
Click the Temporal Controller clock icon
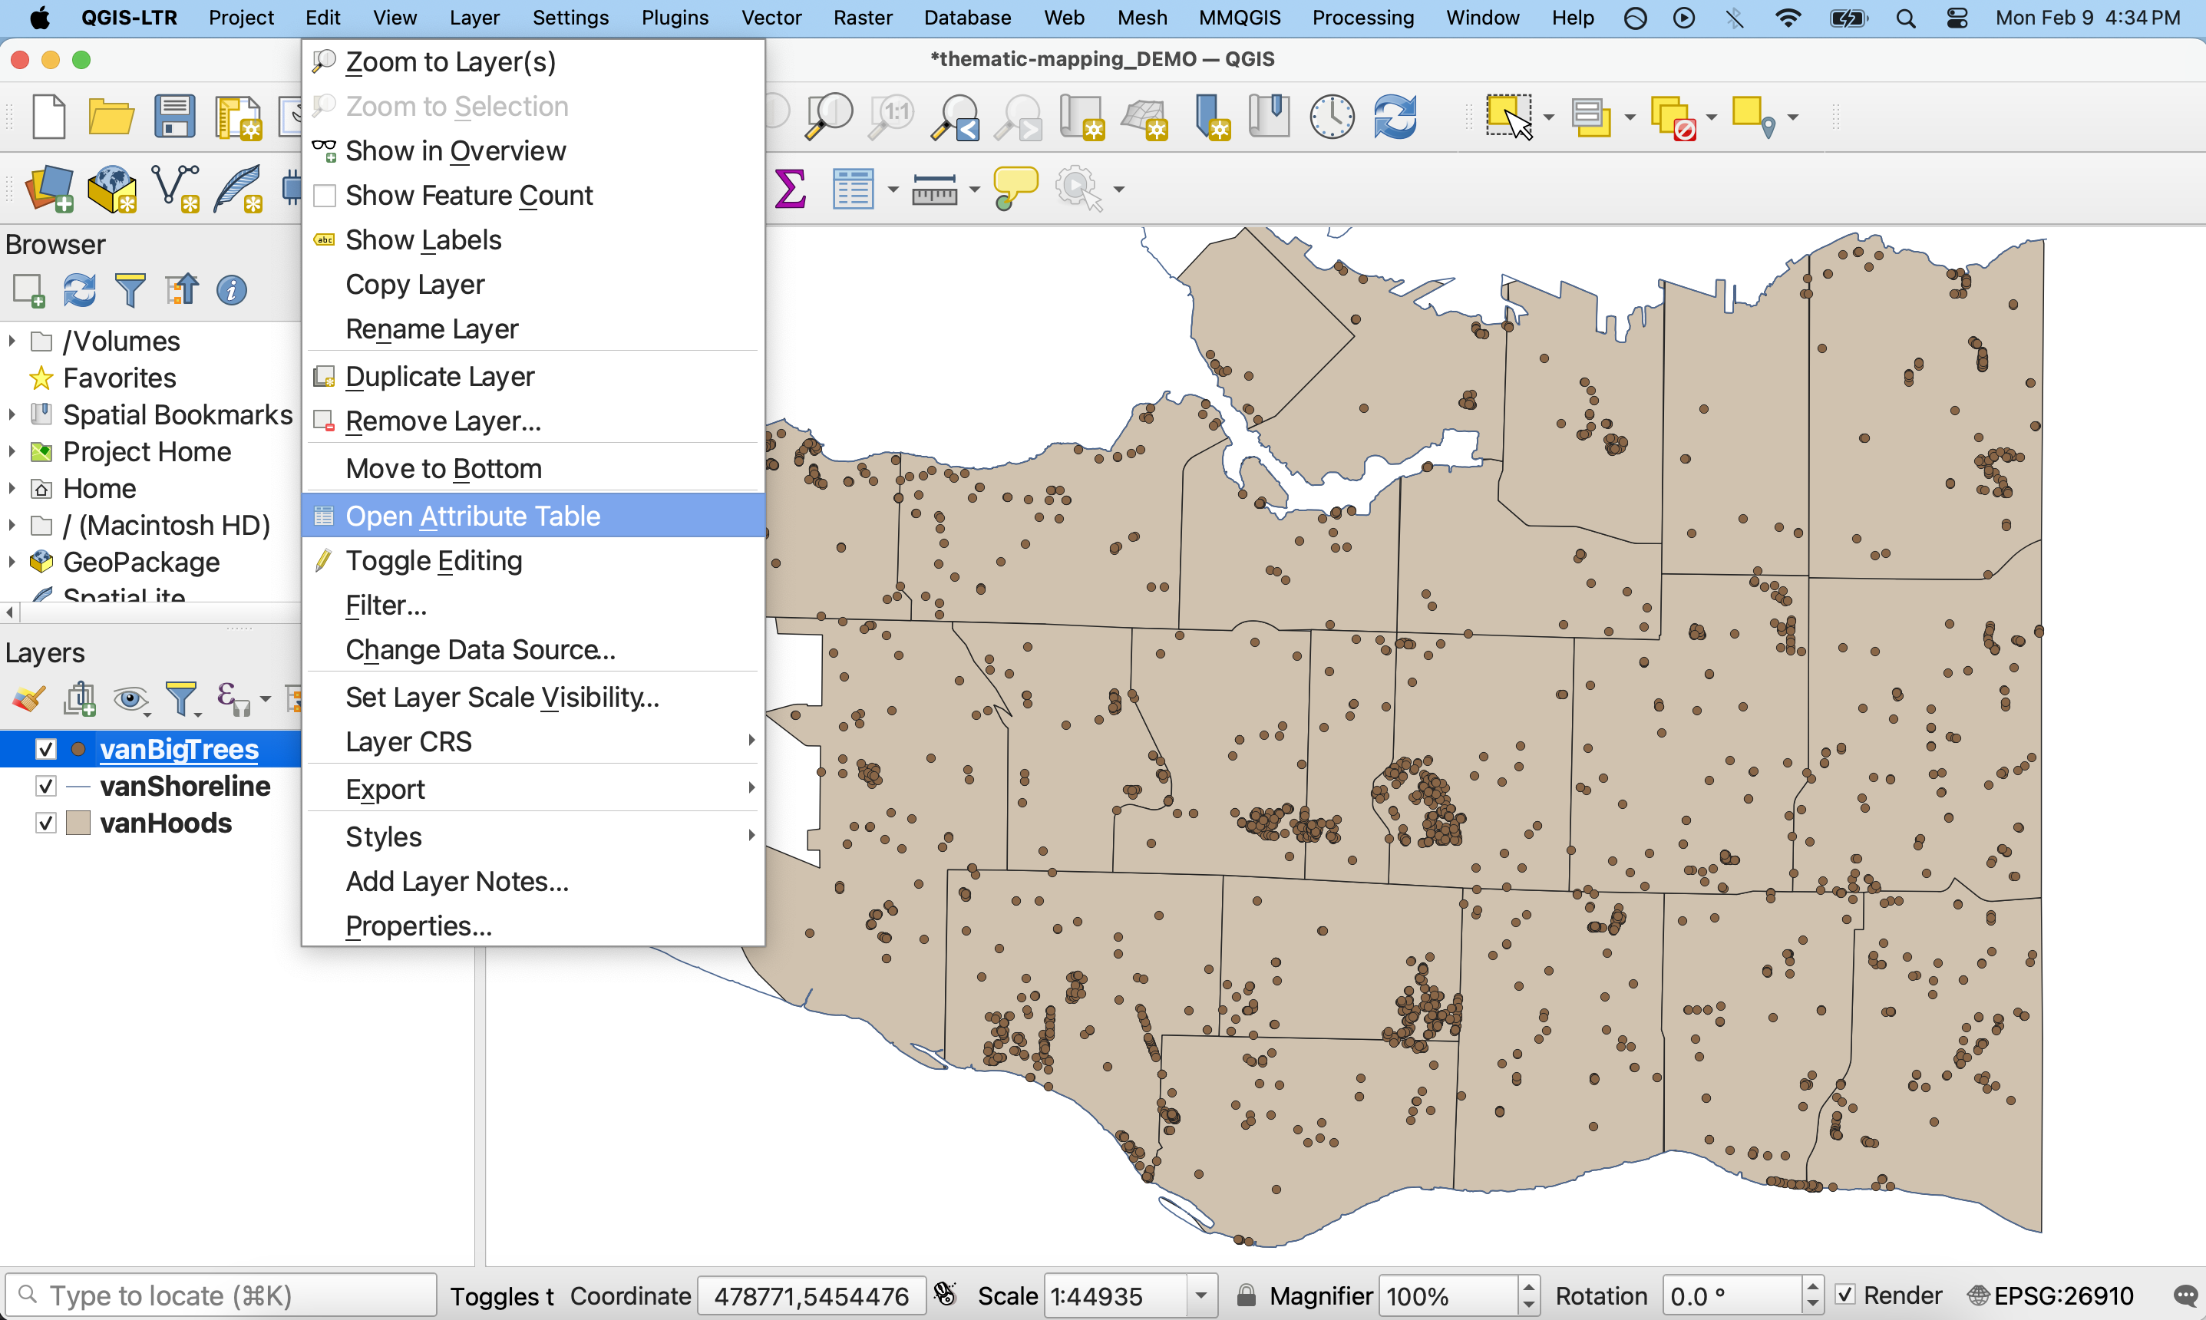tap(1332, 116)
